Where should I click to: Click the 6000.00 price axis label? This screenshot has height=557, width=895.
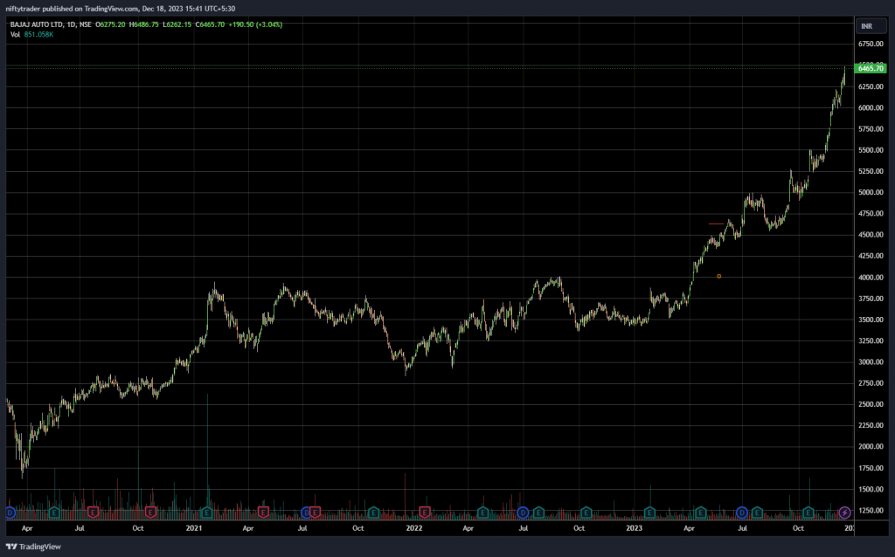coord(871,107)
